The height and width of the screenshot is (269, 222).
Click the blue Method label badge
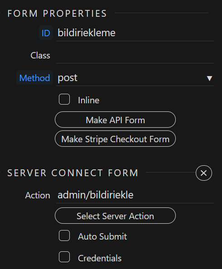34,78
